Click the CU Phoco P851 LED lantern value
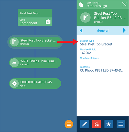Viewport: 129px width, 132px height. (102, 71)
